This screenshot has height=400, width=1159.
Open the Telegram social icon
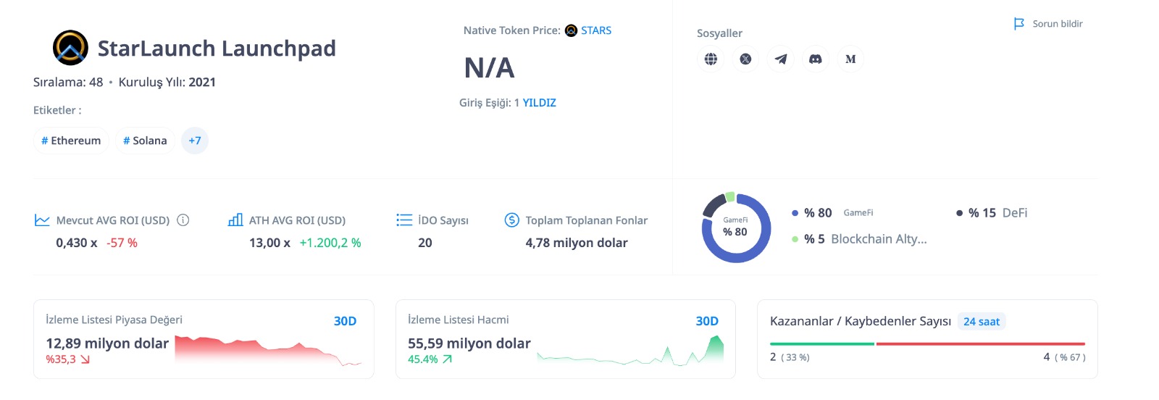(781, 59)
